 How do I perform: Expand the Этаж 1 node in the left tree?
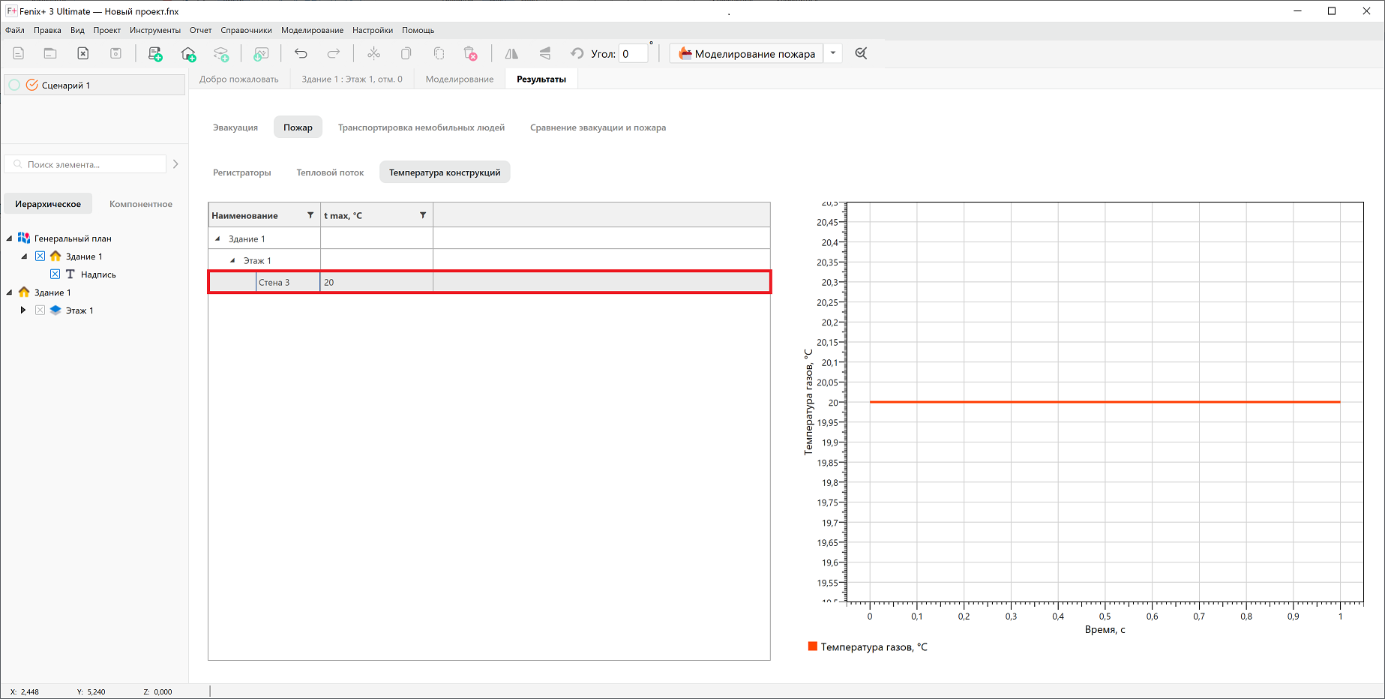(23, 310)
